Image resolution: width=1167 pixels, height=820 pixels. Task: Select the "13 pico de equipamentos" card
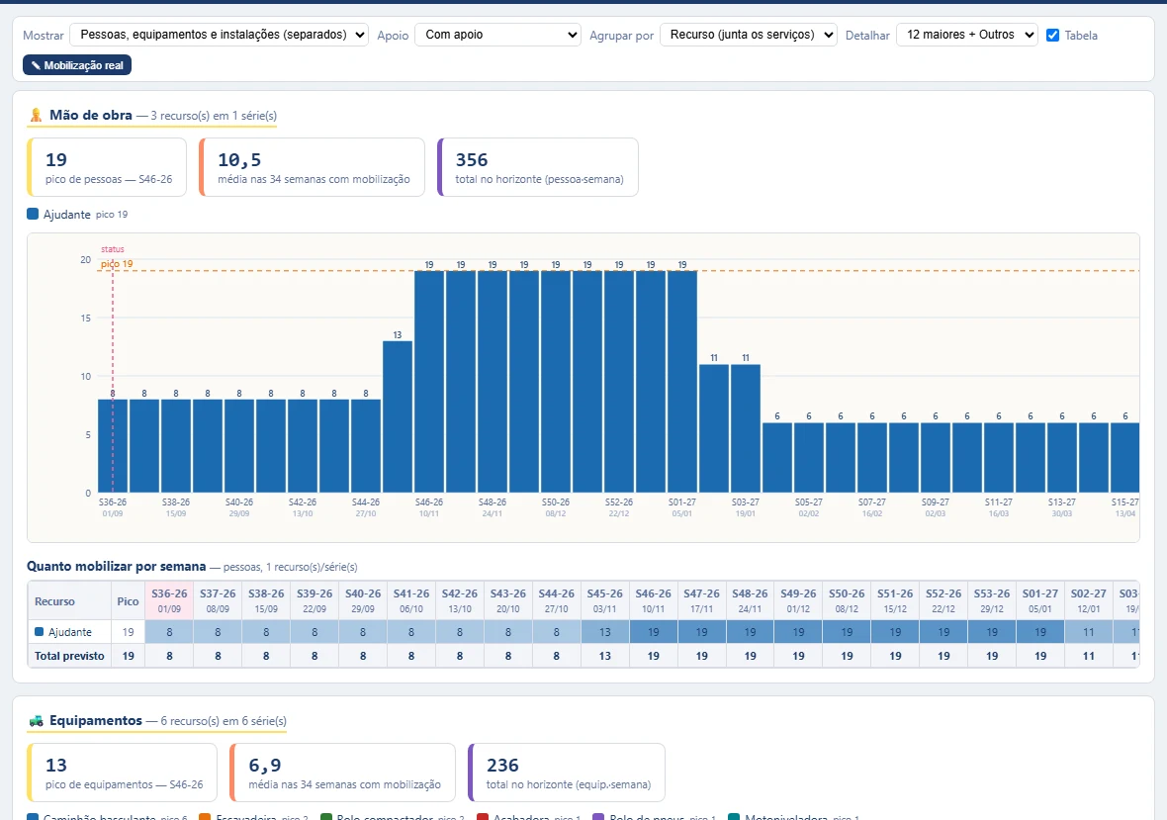click(122, 773)
